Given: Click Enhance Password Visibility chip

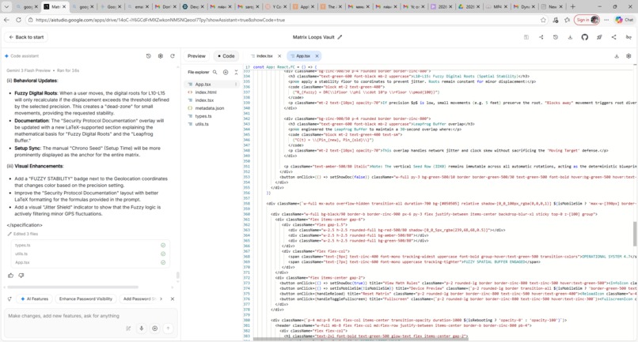Looking at the screenshot, I should [85, 299].
